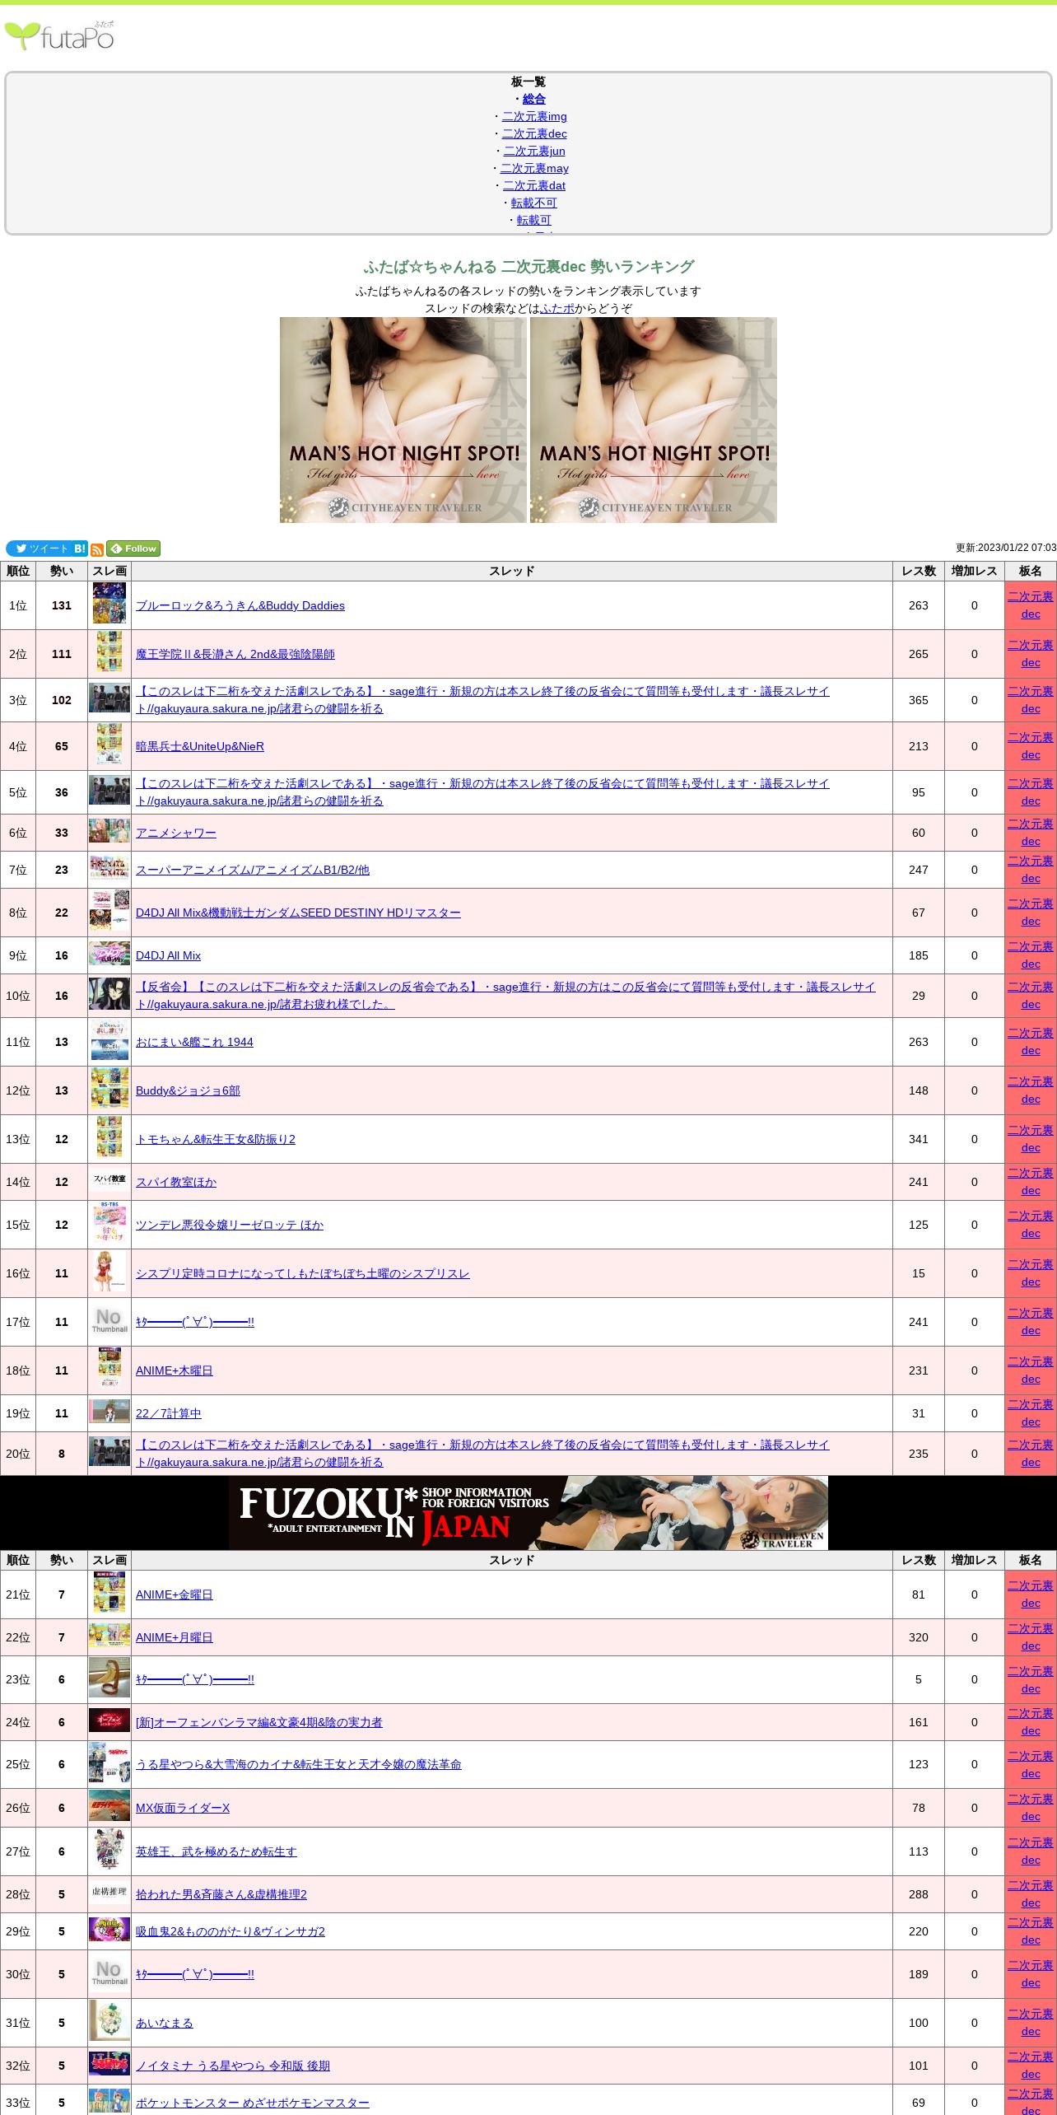Click the right MAN'S HOT NIGHT SPOT banner
Screen dimensions: 1057x2115
(654, 420)
